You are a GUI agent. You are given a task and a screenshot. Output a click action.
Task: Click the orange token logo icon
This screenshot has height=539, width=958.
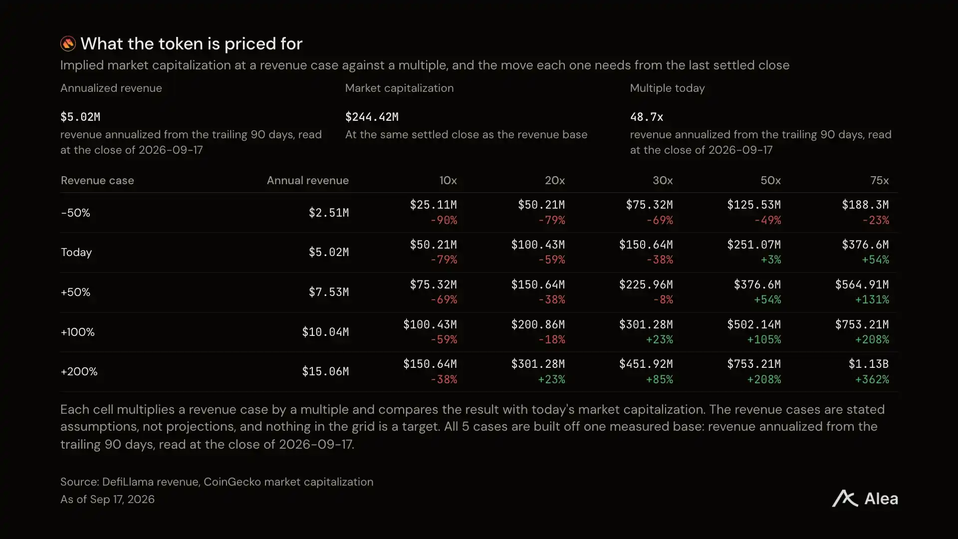(x=68, y=43)
